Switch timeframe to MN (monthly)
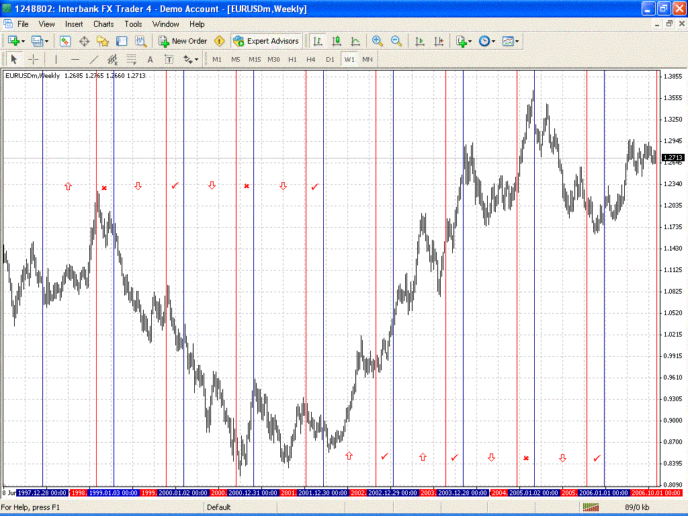Viewport: 688px width, 516px height. coord(368,59)
